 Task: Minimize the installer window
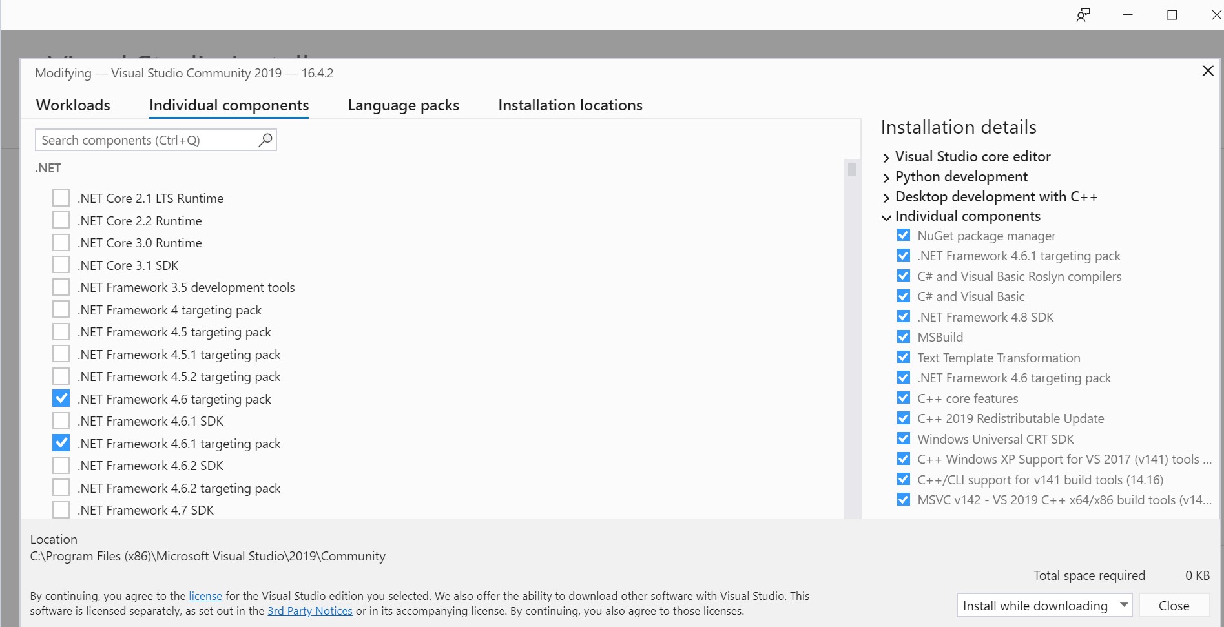click(x=1128, y=15)
